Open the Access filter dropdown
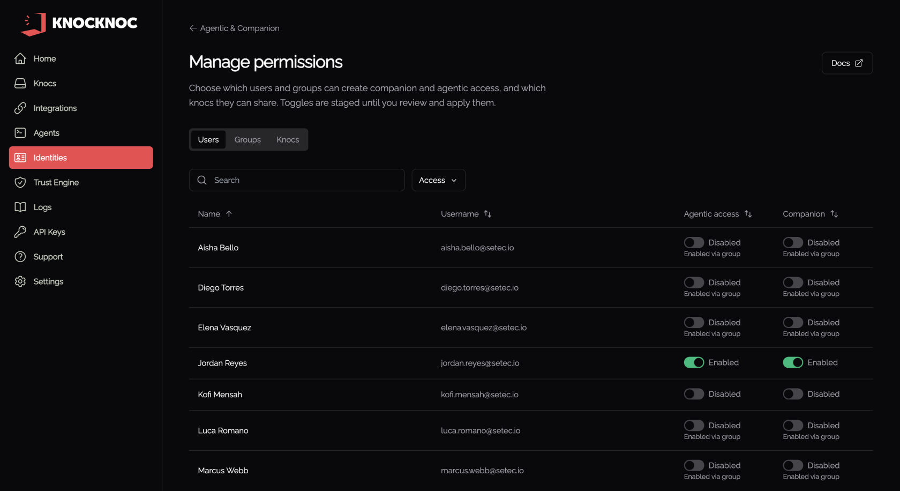The image size is (900, 491). [x=438, y=180]
